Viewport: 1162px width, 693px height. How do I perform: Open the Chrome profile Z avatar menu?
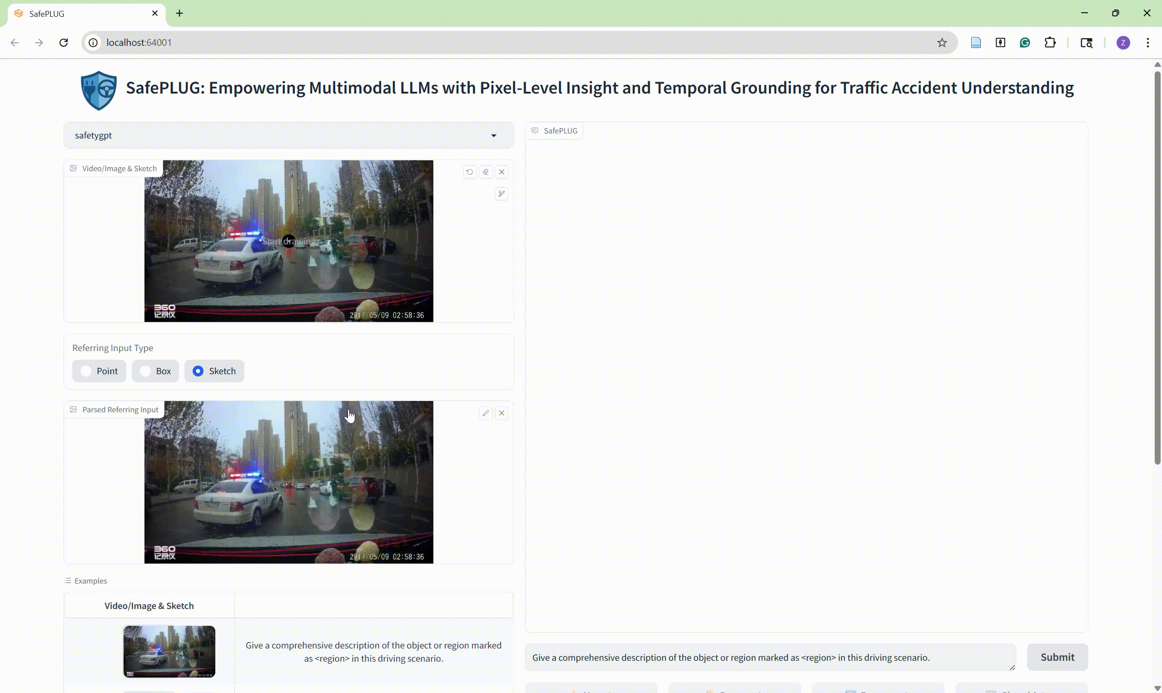tap(1123, 43)
